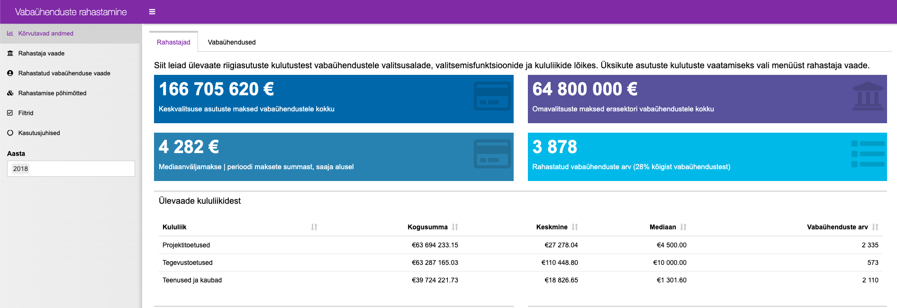
Task: Click the credit card icon in 4 282 € box
Action: [x=492, y=154]
